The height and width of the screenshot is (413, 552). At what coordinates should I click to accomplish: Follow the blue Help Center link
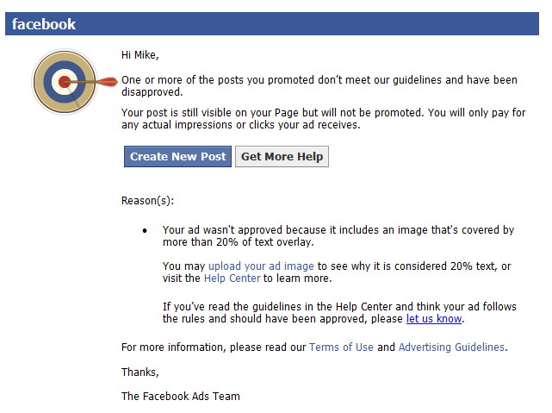(x=232, y=278)
